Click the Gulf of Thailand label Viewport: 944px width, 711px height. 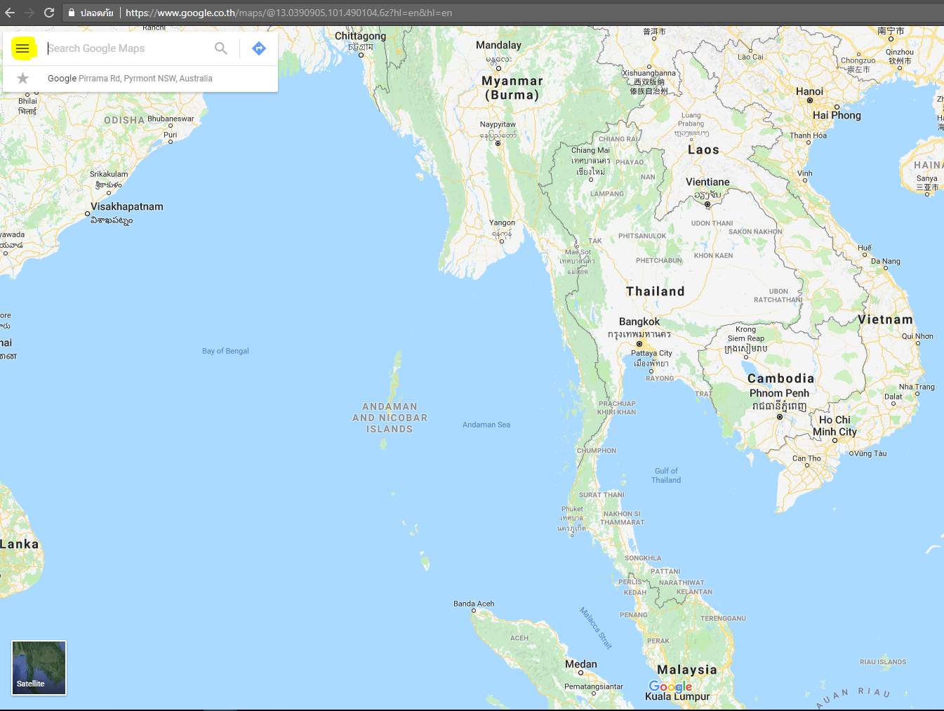pyautogui.click(x=666, y=476)
